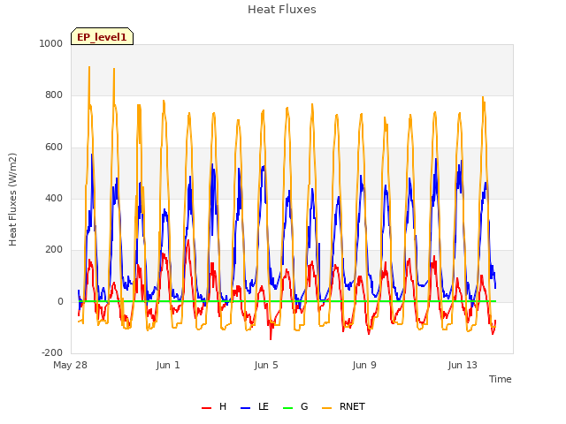Toggle the H series legend entry
The width and height of the screenshot is (566, 424).
(214, 406)
